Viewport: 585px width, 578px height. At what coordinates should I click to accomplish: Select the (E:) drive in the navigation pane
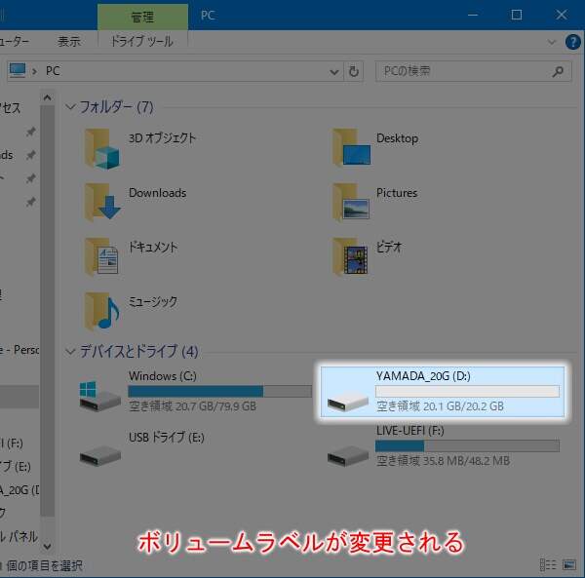point(16,467)
